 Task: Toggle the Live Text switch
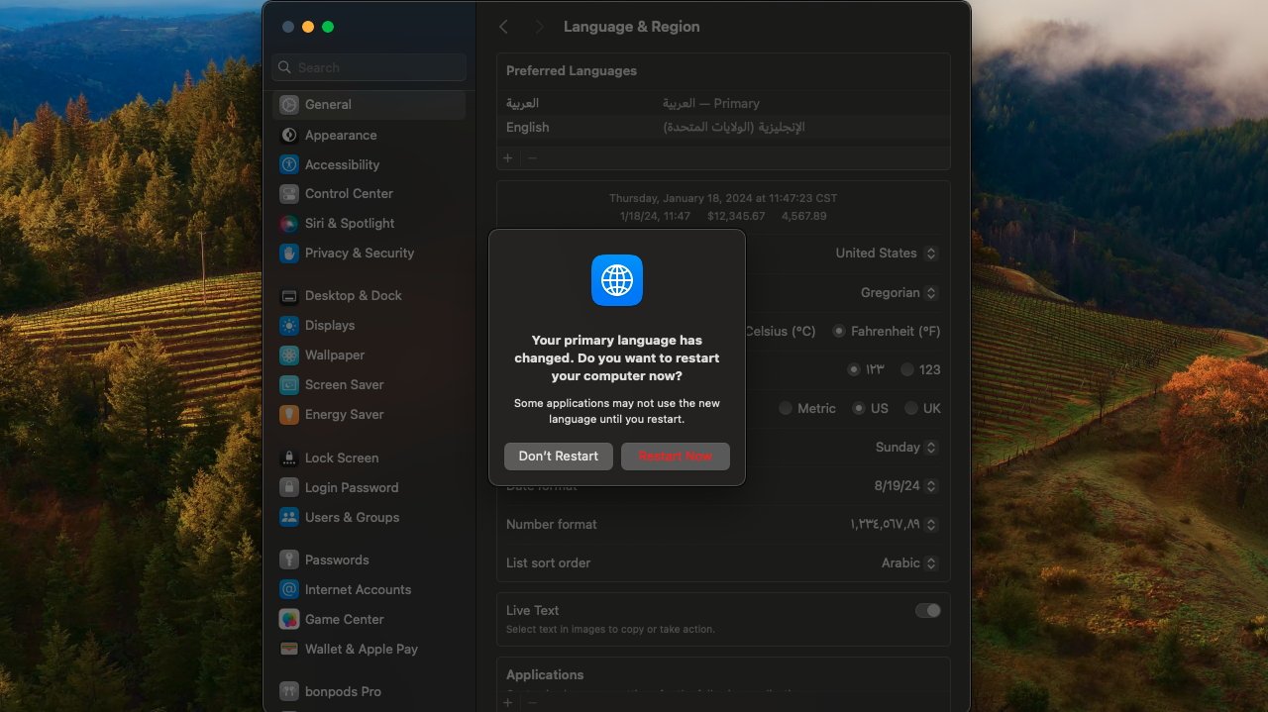[928, 611]
